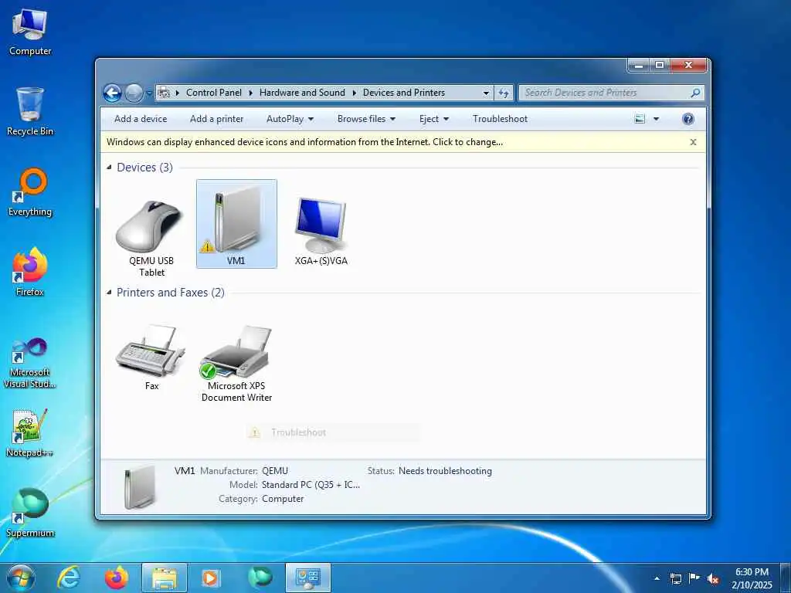
Task: Click Troubleshoot in the toolbar
Action: (500, 119)
